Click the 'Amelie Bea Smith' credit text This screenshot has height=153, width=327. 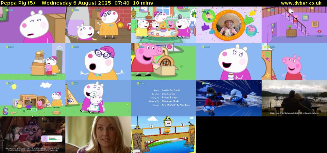(x=171, y=90)
